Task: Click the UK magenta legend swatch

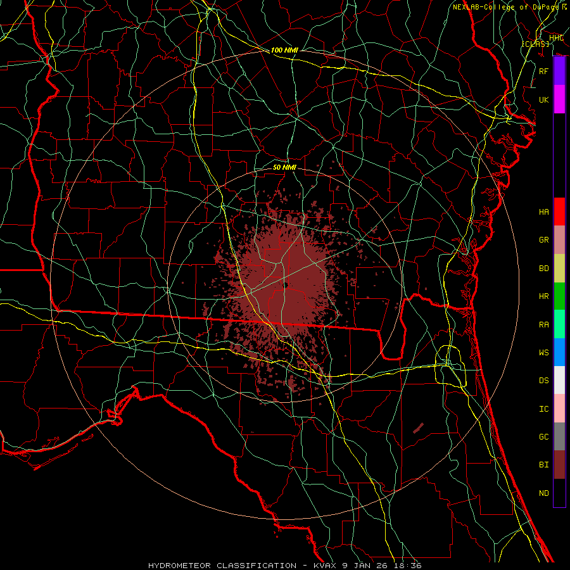Action: point(559,99)
